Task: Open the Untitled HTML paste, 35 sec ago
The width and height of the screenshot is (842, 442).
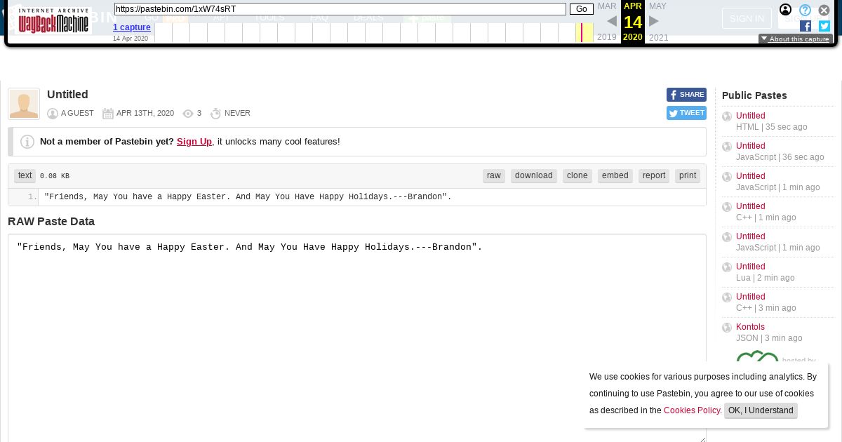Action: click(x=751, y=116)
